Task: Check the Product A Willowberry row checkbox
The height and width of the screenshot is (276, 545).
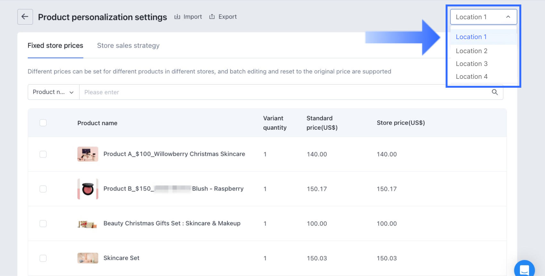Action: [x=43, y=154]
